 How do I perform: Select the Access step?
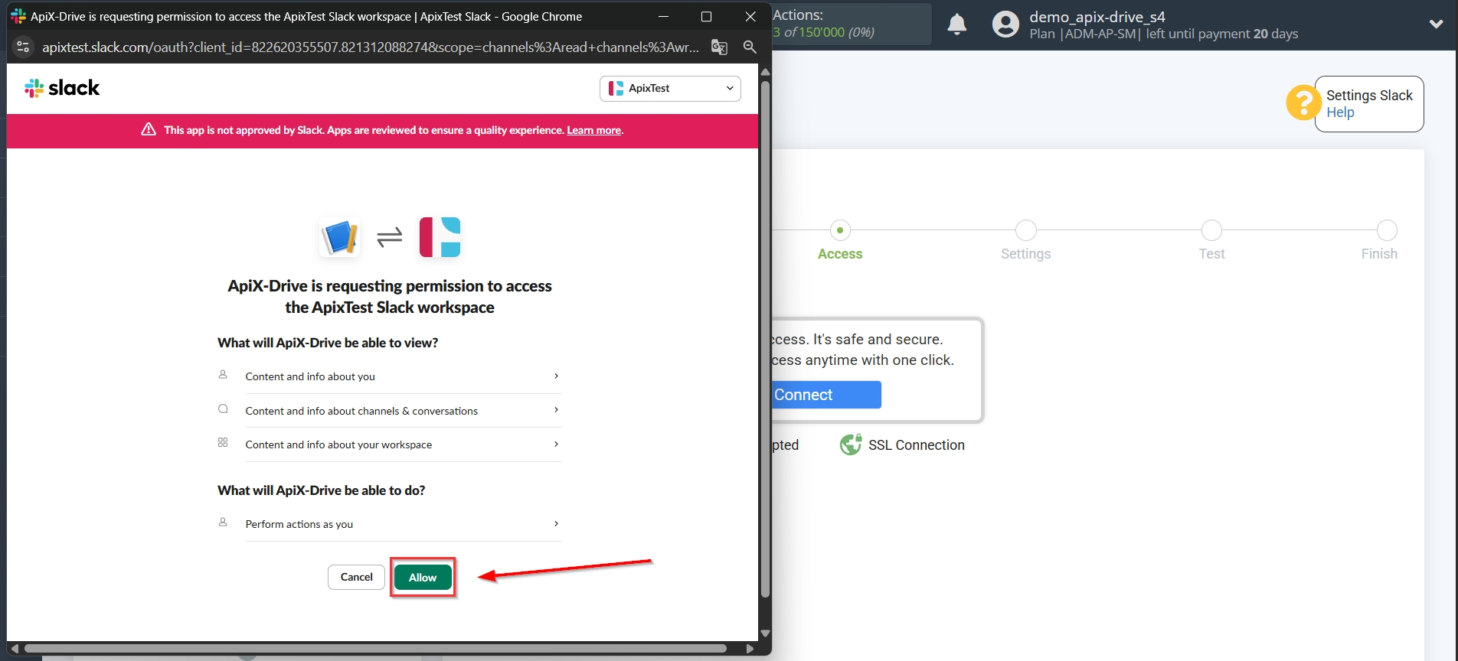coord(840,241)
